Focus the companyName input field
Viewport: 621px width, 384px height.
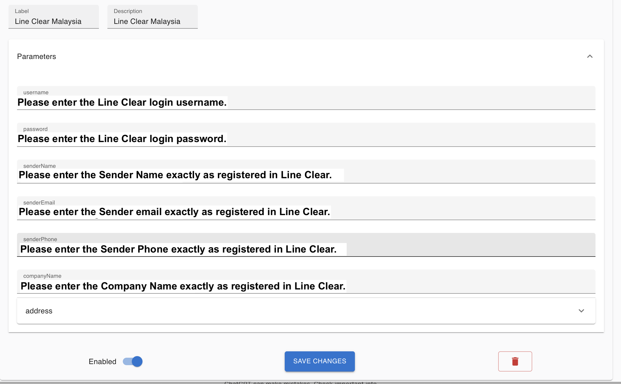452,286
